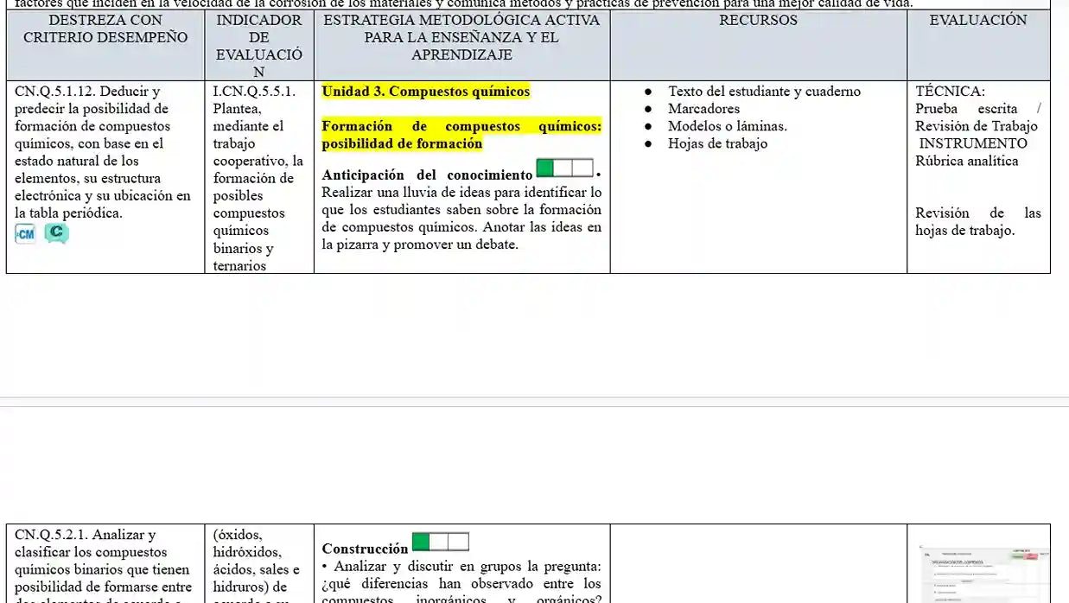Select the highlighted 'Unidad 3. Compuestos químicos' heading
The image size is (1069, 603).
(x=425, y=92)
